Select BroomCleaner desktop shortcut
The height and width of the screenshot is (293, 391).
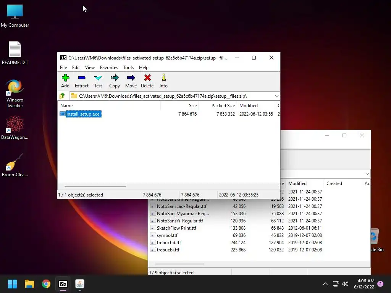coord(15,165)
